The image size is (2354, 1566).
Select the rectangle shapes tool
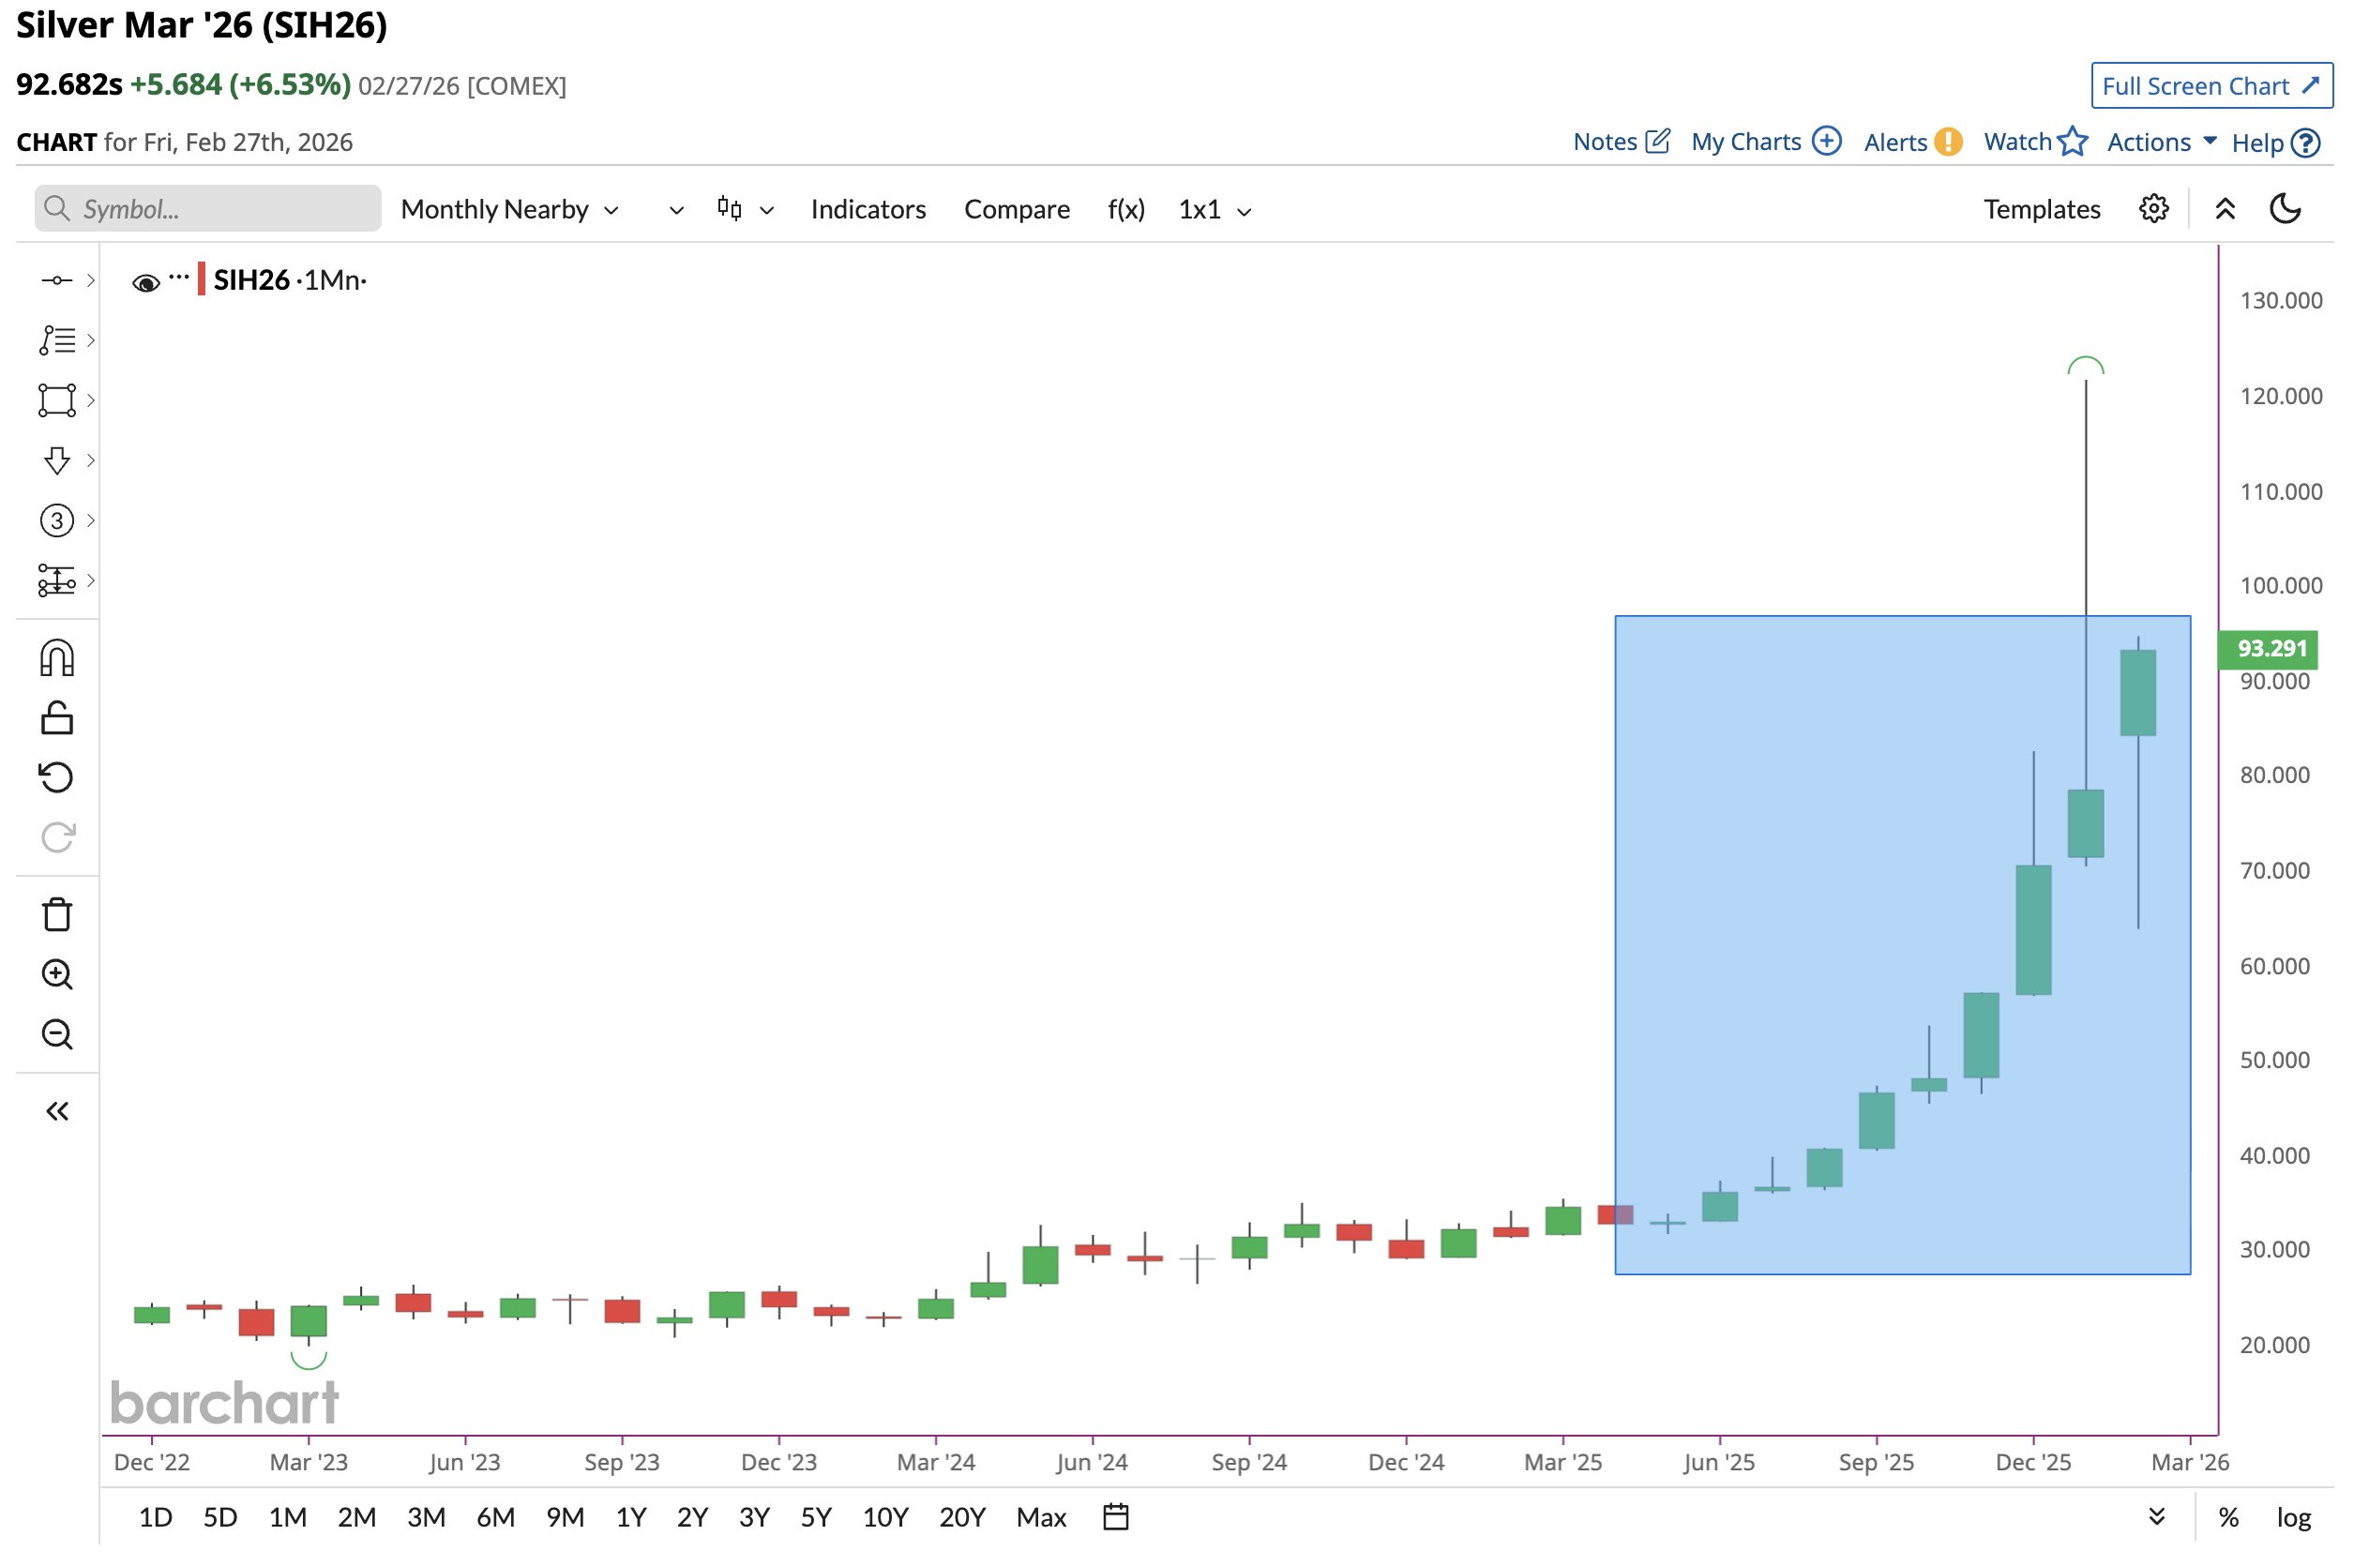click(x=57, y=400)
